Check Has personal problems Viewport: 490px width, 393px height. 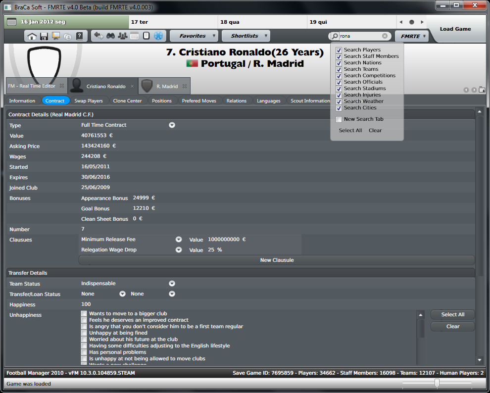tap(84, 352)
